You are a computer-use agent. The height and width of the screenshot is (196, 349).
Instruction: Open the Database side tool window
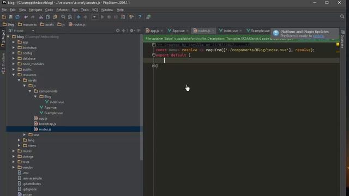pyautogui.click(x=342, y=40)
